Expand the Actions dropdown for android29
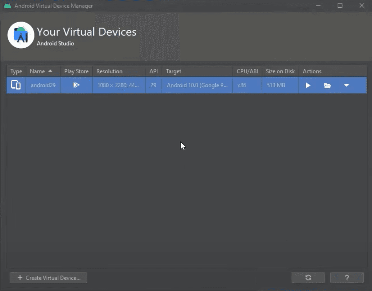The image size is (372, 291). click(347, 85)
